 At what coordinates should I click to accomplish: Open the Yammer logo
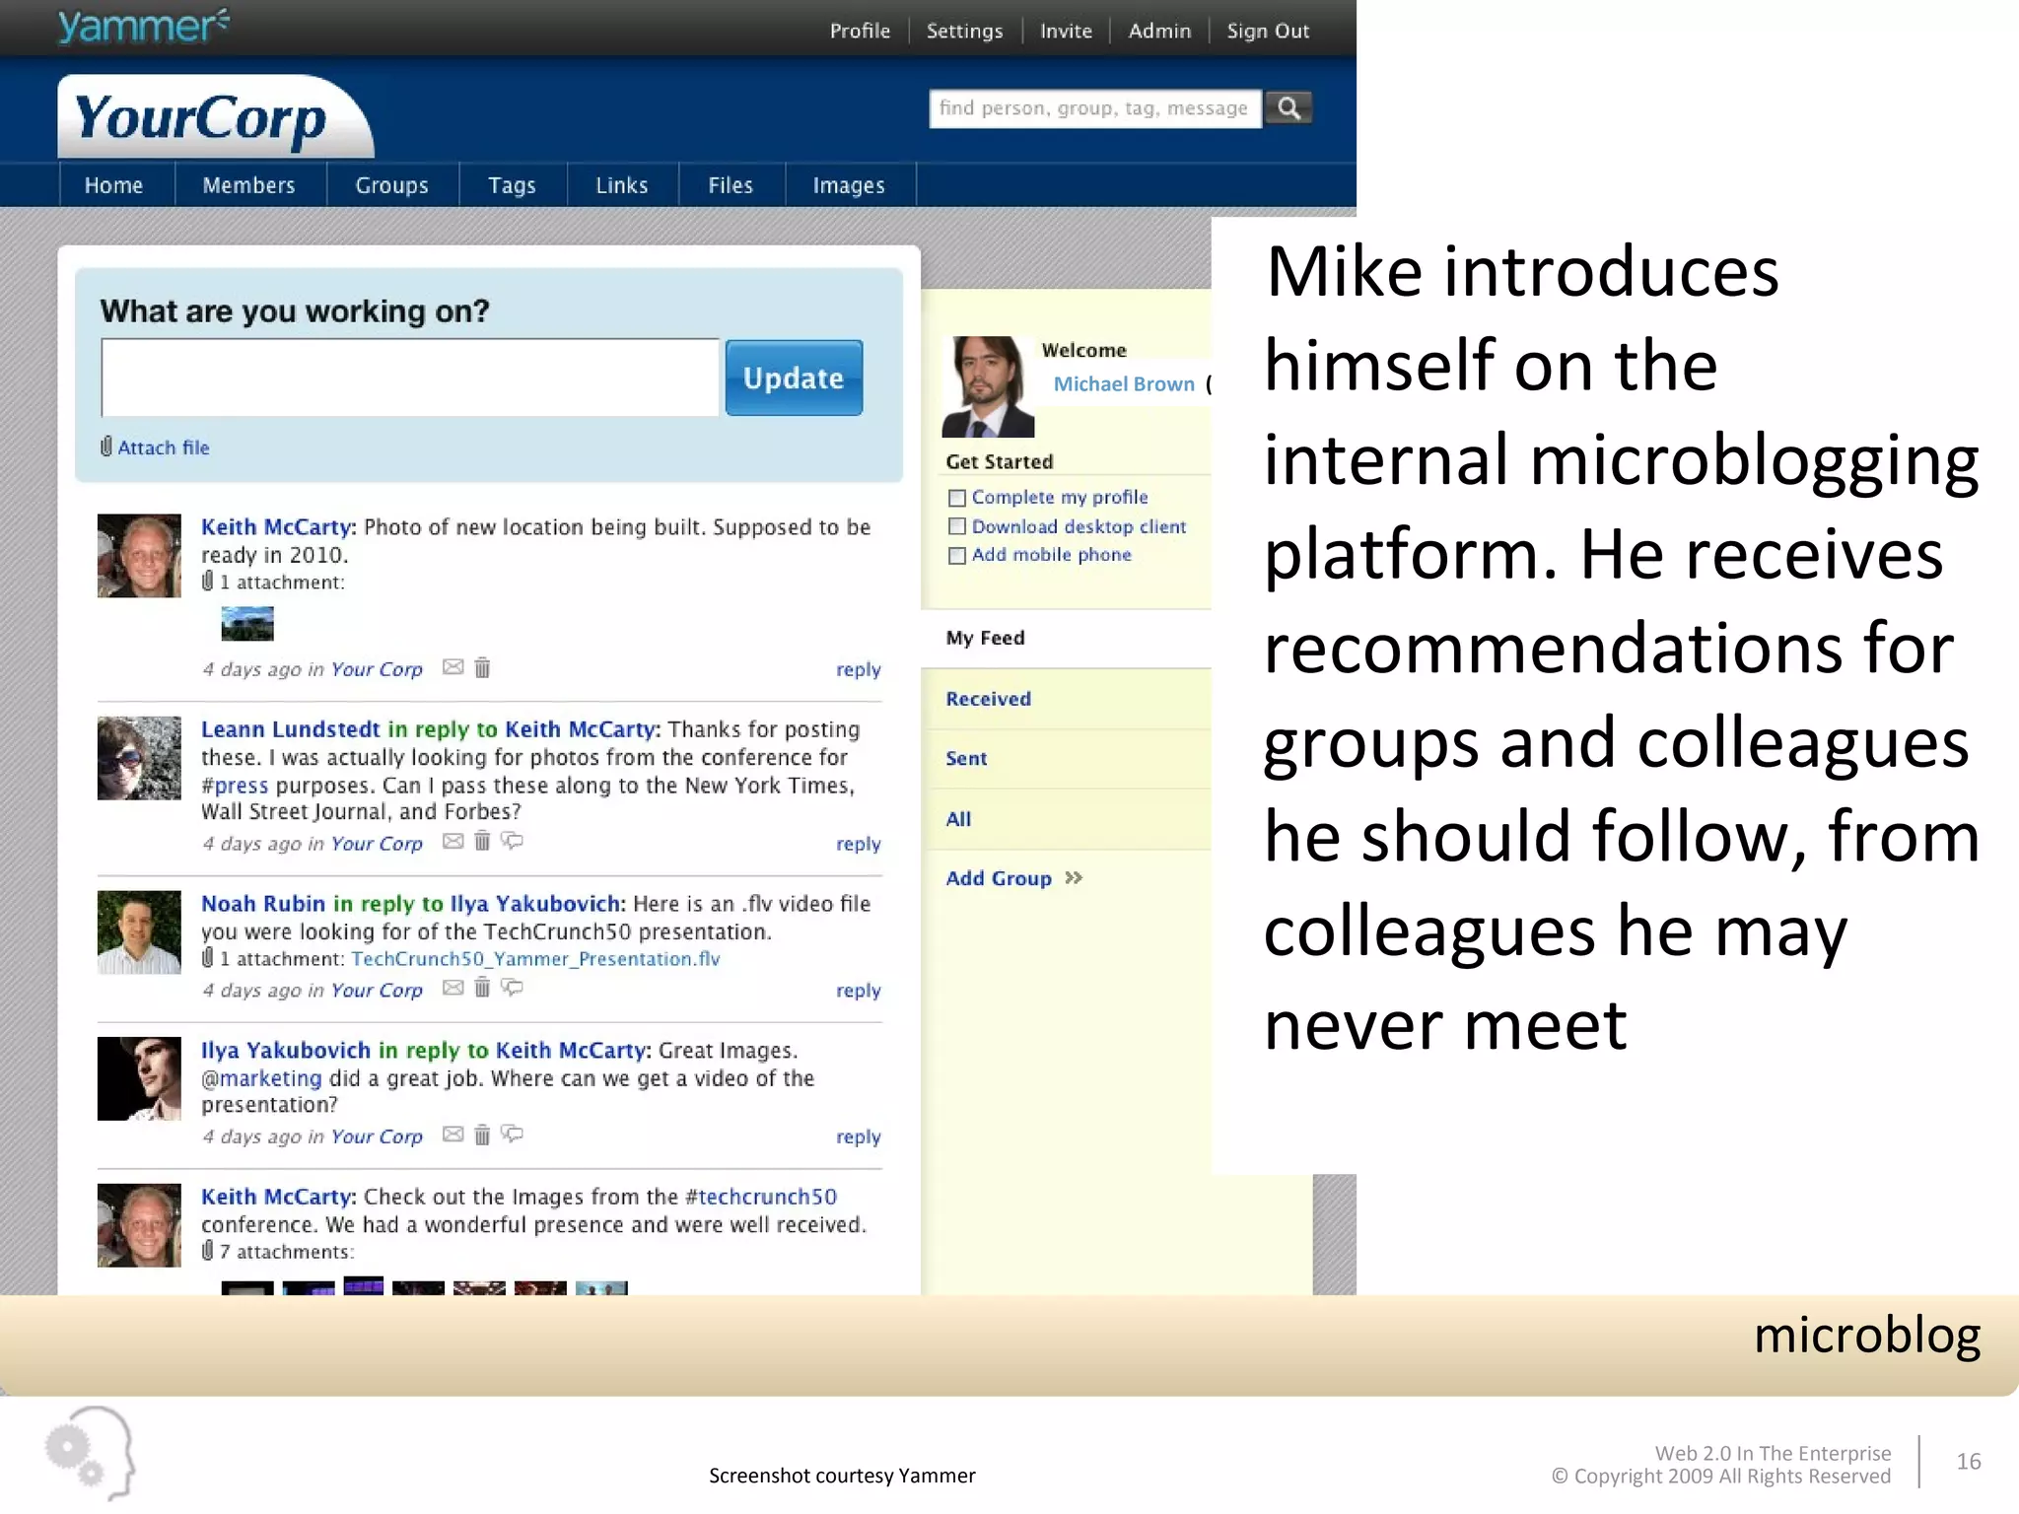coord(143,26)
